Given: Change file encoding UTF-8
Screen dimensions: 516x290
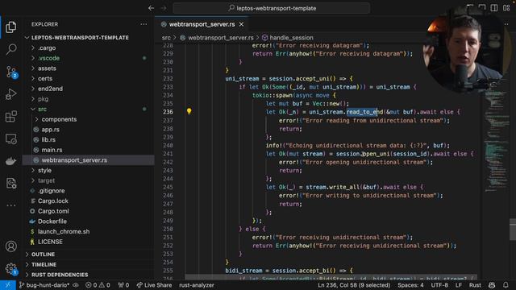Looking at the screenshot, I should pyautogui.click(x=439, y=285).
